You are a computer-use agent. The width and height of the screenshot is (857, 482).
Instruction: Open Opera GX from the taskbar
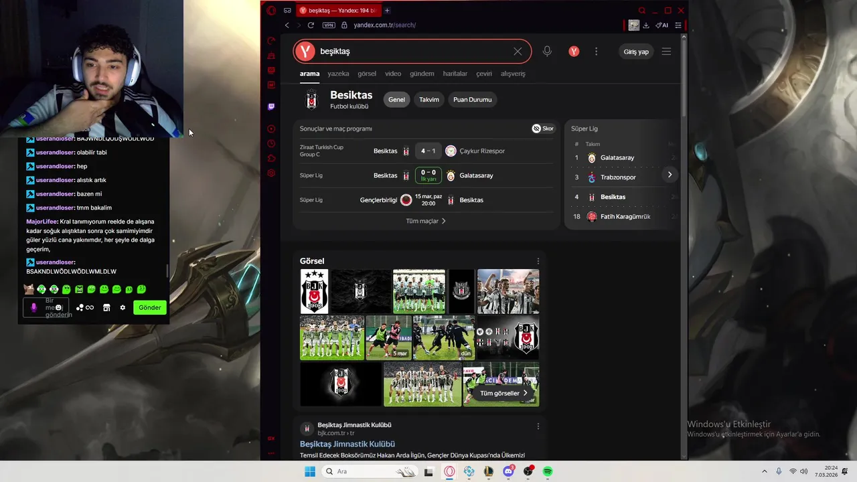tap(449, 471)
